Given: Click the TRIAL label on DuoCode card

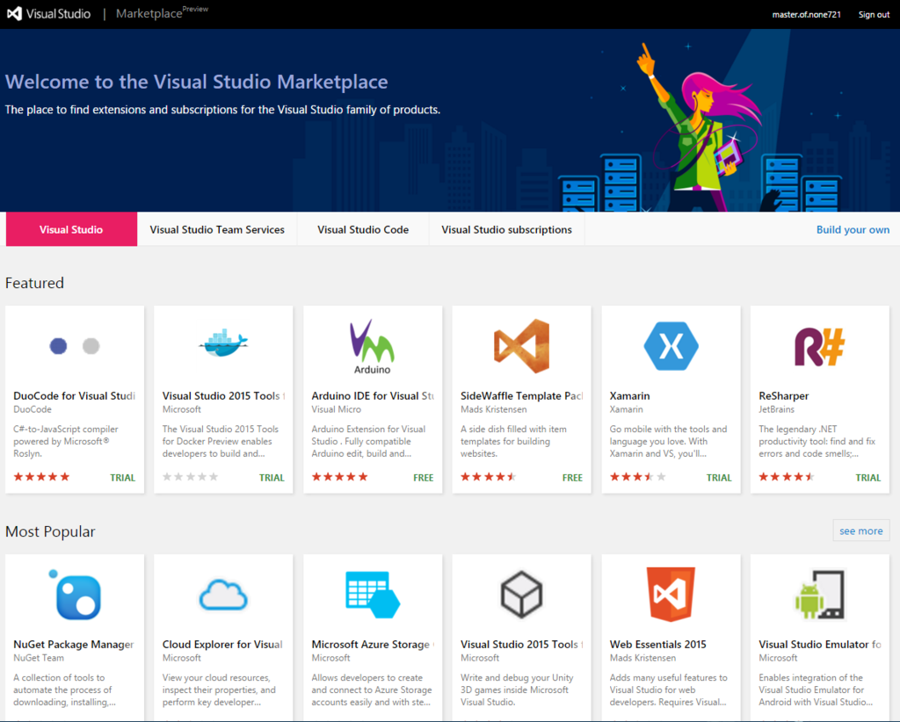Looking at the screenshot, I should pos(123,478).
